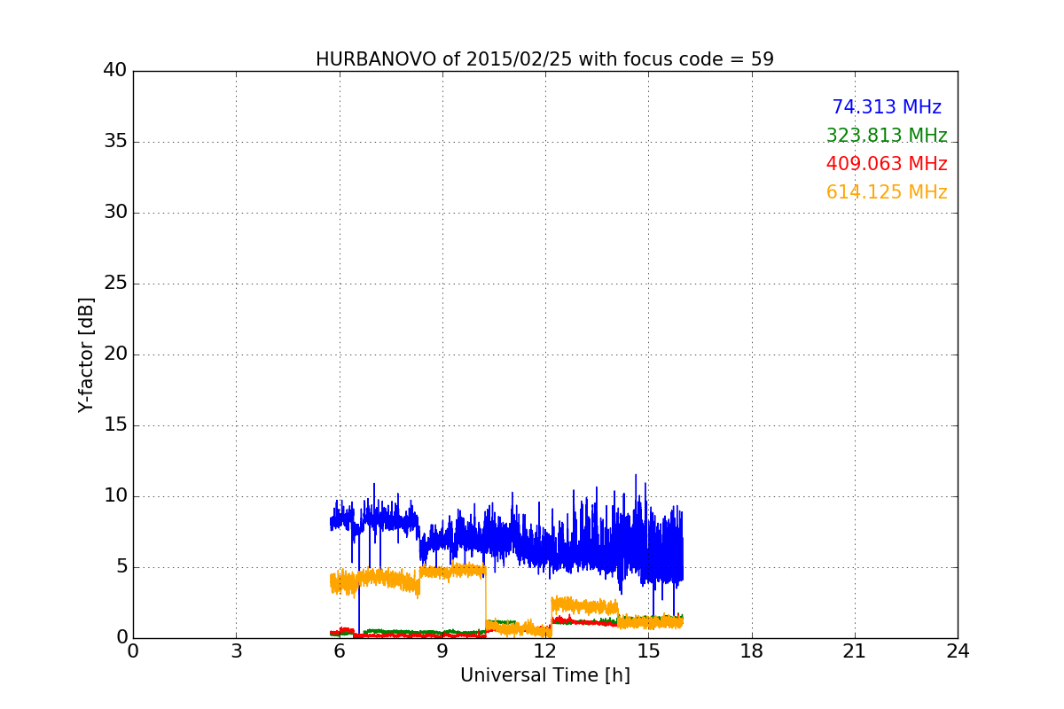Click the y-axis tick label 40
The width and height of the screenshot is (1064, 709).
coord(115,71)
